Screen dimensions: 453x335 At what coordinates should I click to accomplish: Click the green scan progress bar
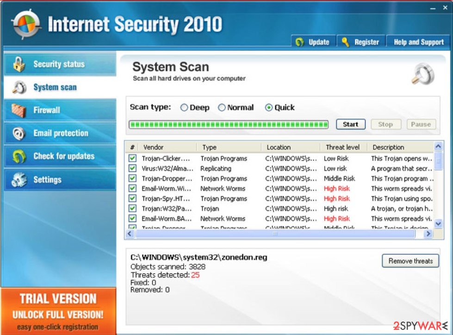click(x=227, y=124)
